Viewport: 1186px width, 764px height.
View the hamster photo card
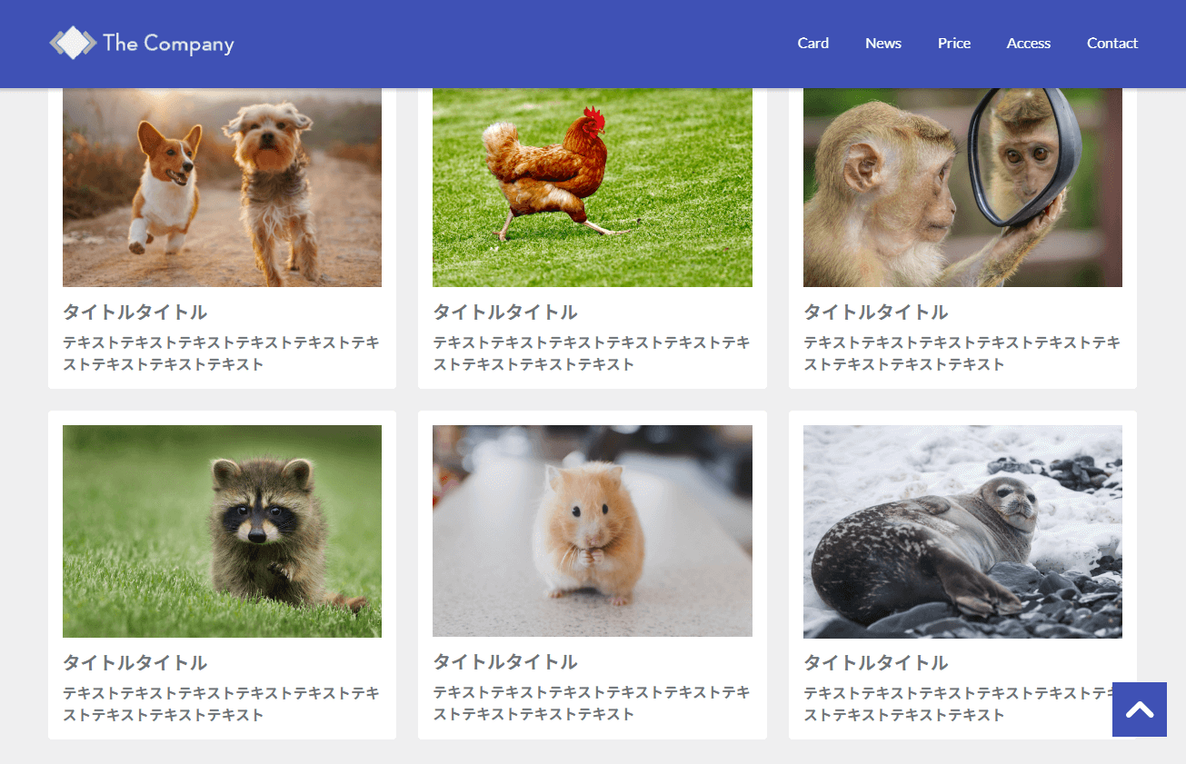(593, 531)
